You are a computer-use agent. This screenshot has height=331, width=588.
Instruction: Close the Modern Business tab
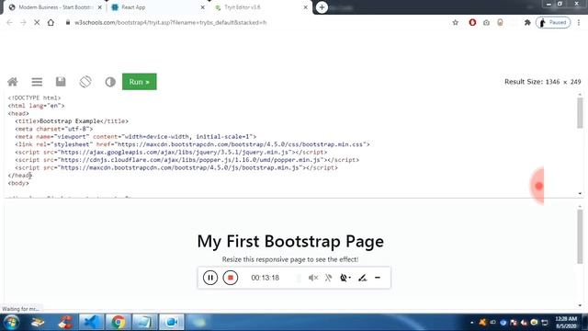(x=100, y=7)
